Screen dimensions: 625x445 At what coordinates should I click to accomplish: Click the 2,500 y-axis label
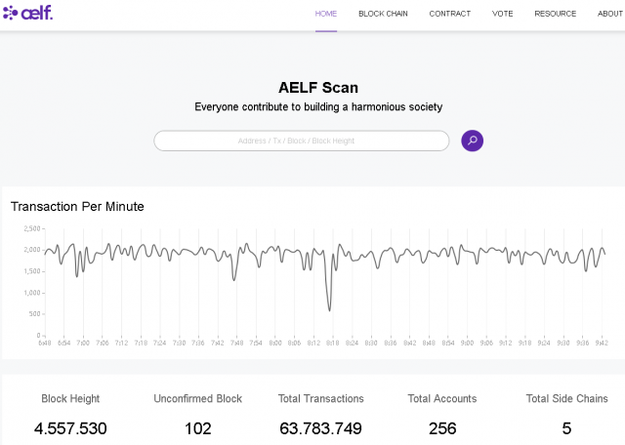(32, 228)
